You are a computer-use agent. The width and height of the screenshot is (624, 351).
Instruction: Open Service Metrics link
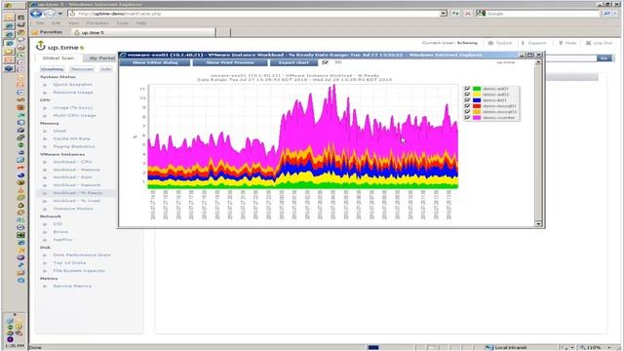click(x=72, y=286)
